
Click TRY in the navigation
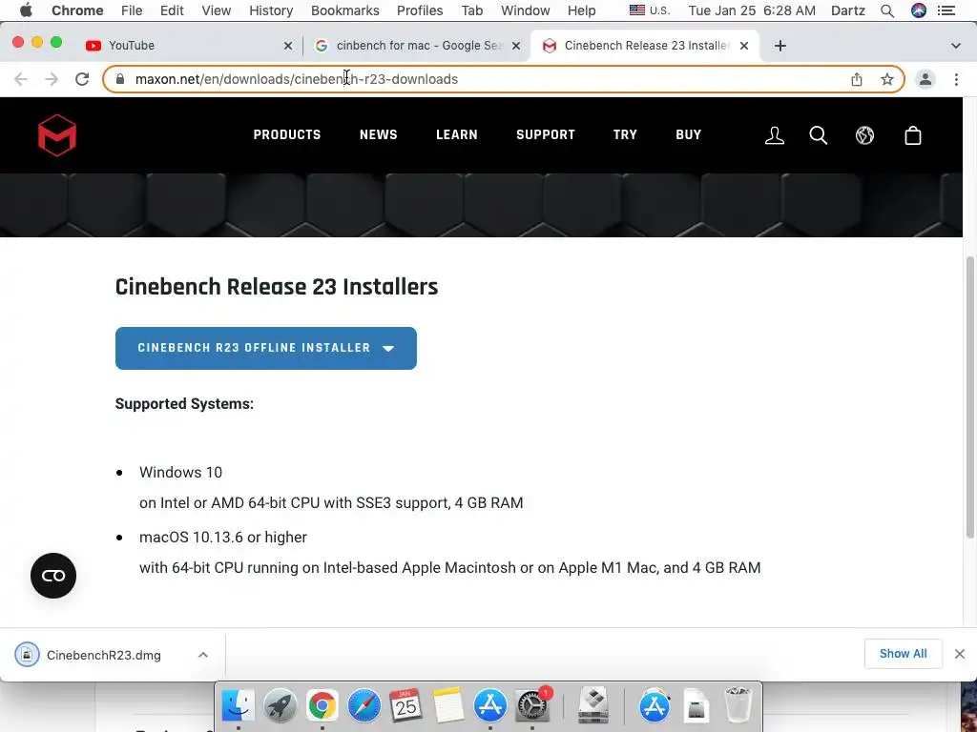[x=625, y=134]
